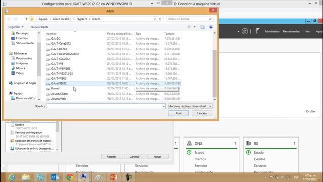Viewport: 323px width, 182px height.
Task: Select the JGAIT-W8WSUS disk file
Action: point(113,69)
